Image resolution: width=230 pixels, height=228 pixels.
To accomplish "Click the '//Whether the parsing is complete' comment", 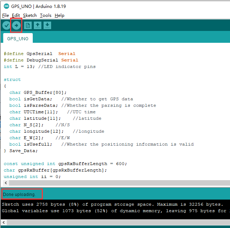I will (x=109, y=105).
